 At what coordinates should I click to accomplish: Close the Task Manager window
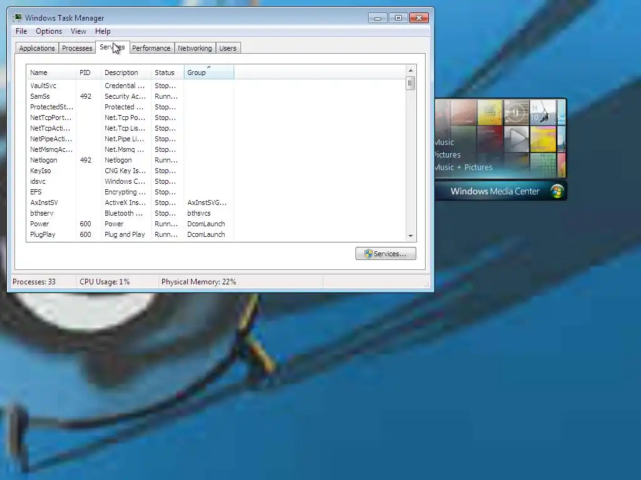click(419, 18)
